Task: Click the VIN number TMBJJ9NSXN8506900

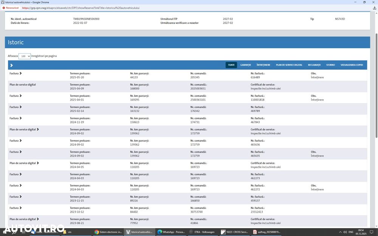Action: coord(86,19)
